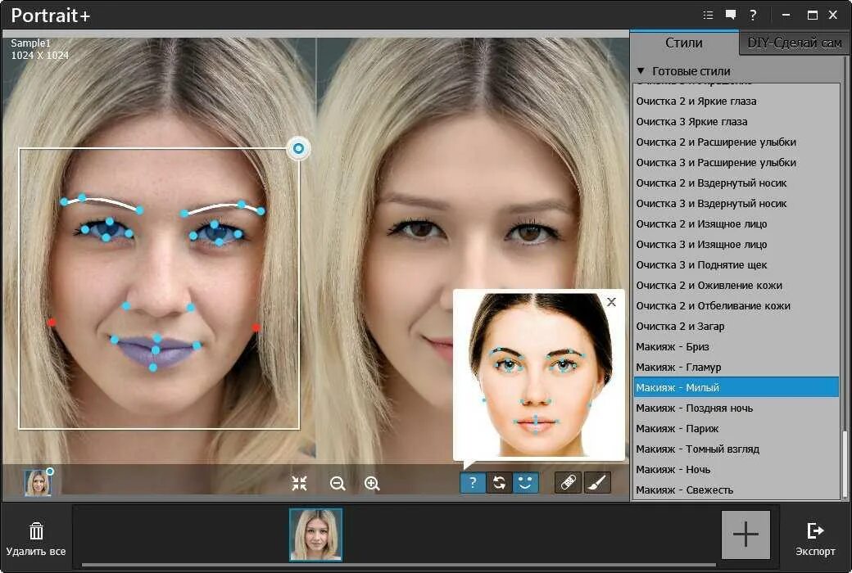Image resolution: width=852 pixels, height=573 pixels.
Task: Select style Макияж - Томный взгляд
Action: pyautogui.click(x=736, y=449)
